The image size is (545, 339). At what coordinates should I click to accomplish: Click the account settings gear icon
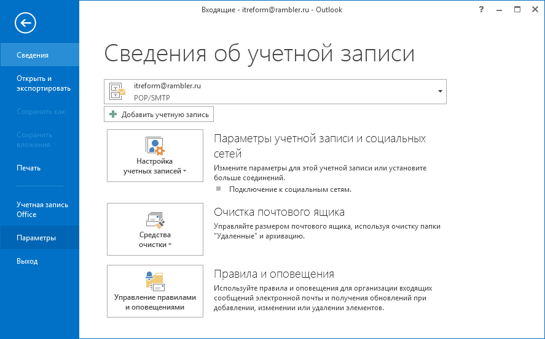click(x=155, y=145)
